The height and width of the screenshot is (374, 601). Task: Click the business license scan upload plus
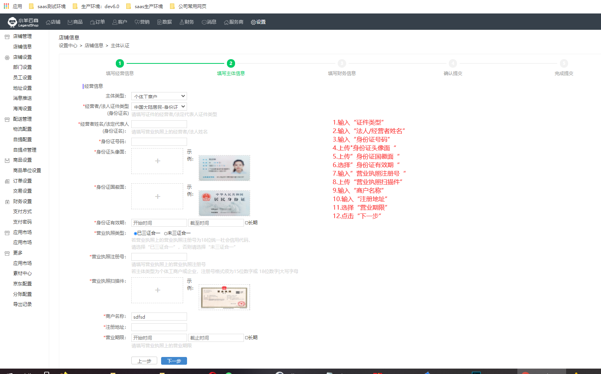(x=157, y=290)
